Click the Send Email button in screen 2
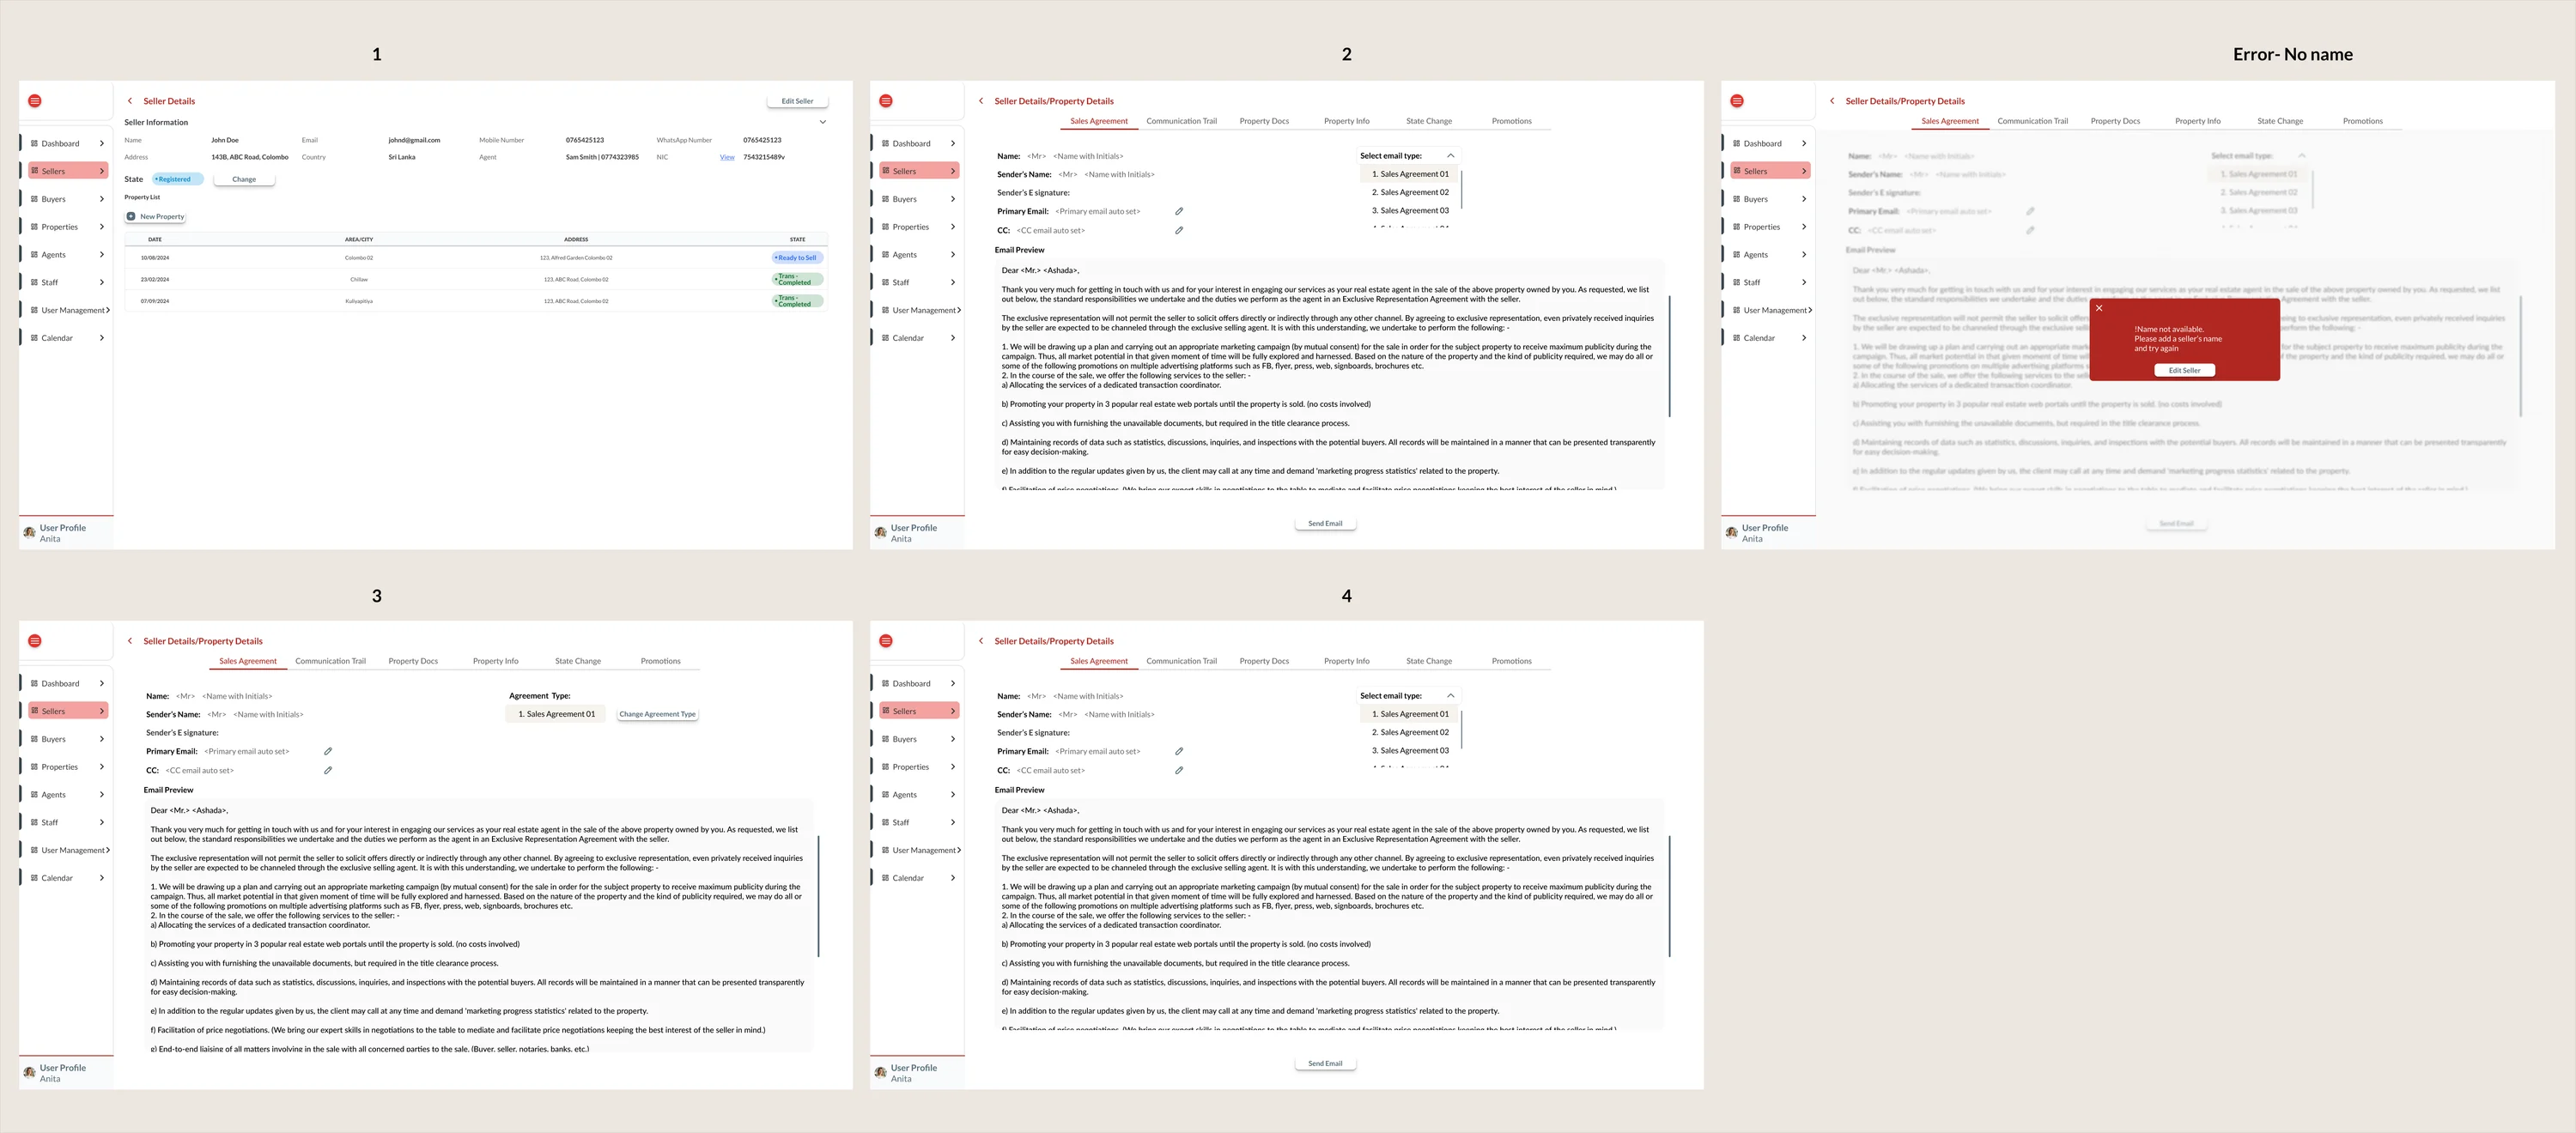 [x=1325, y=523]
